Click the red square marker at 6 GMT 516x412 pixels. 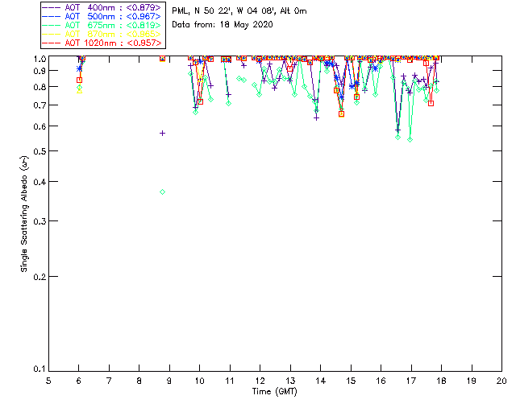click(x=79, y=80)
